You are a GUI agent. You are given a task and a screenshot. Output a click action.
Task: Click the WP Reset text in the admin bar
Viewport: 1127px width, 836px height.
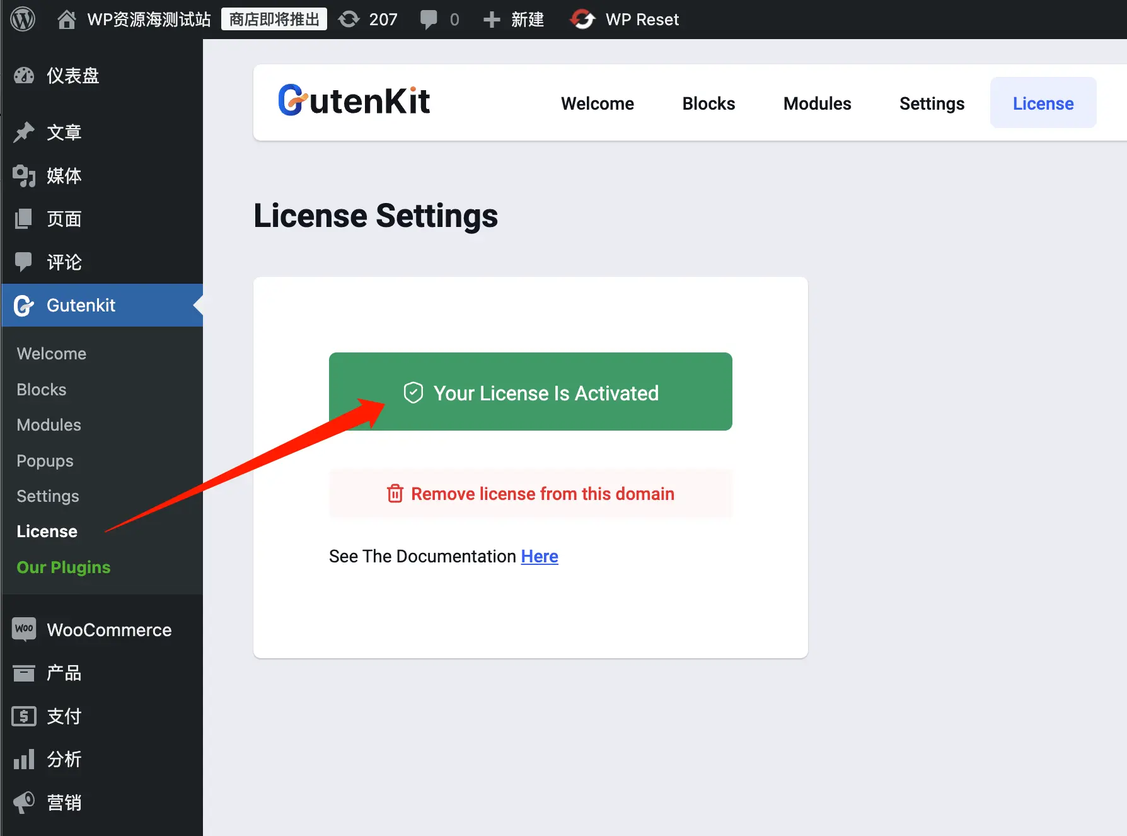[642, 20]
